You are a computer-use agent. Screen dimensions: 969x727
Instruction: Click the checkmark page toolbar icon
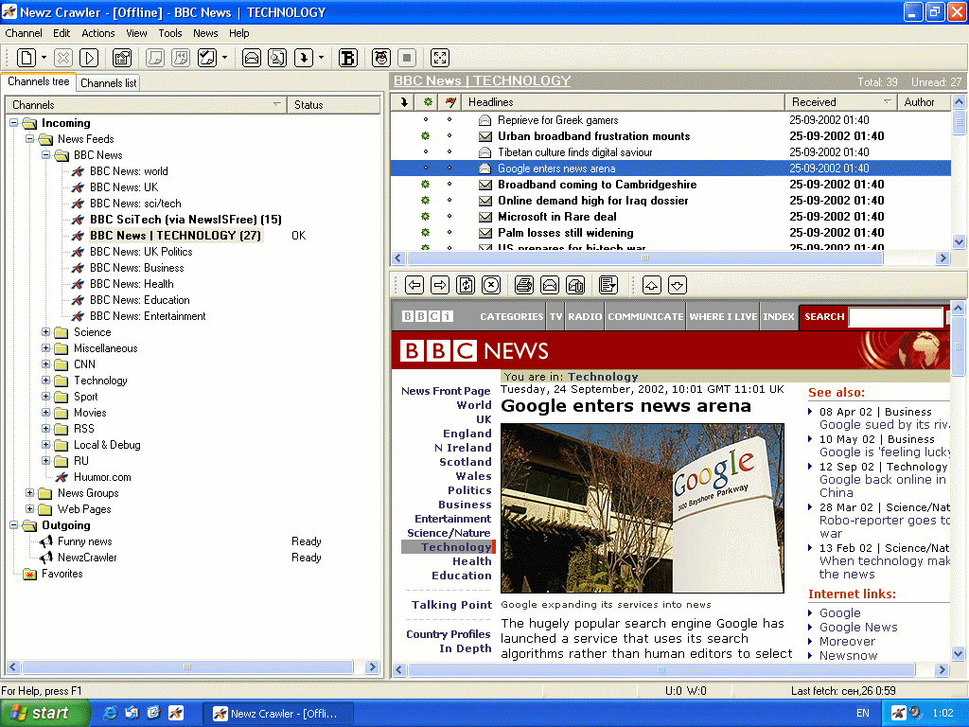pos(207,58)
